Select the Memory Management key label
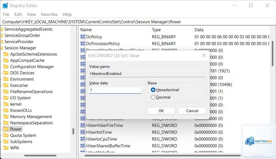 point(31,116)
